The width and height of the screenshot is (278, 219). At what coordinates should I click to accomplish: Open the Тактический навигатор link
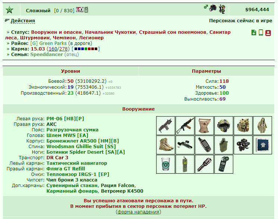click(x=77, y=163)
